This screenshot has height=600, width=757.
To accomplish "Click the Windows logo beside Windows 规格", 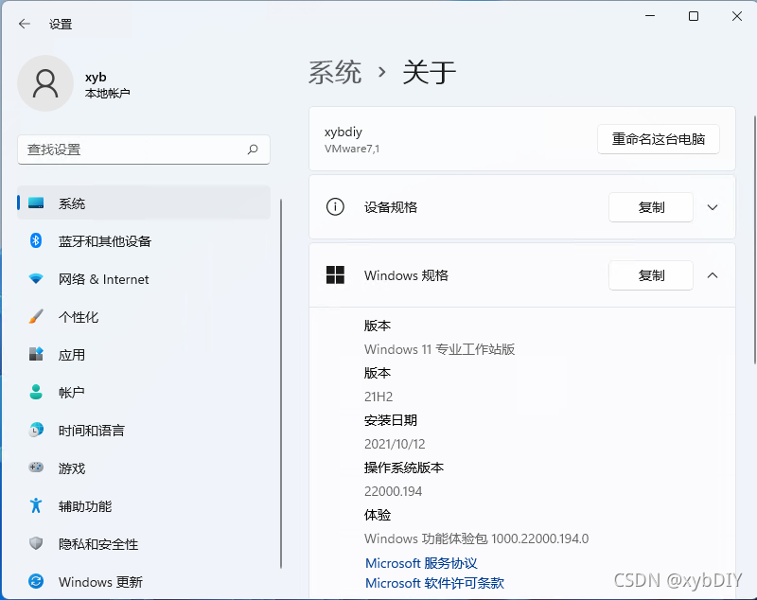I will click(335, 275).
